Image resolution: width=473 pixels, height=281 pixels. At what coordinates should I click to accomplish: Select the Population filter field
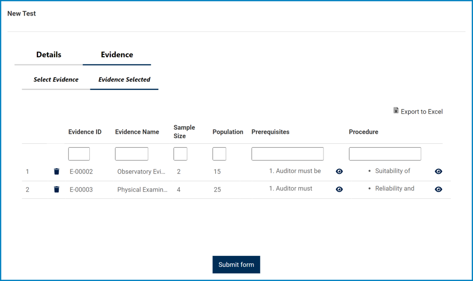219,153
